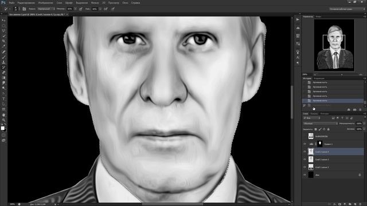Select the Dodge tool

(3, 88)
